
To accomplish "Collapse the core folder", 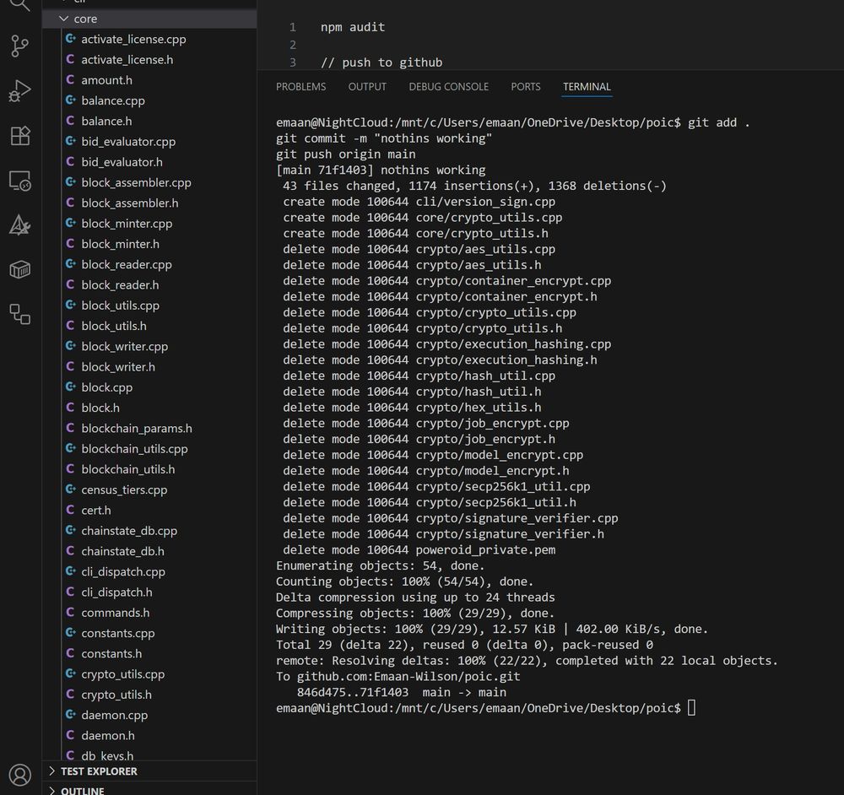I will click(149, 19).
